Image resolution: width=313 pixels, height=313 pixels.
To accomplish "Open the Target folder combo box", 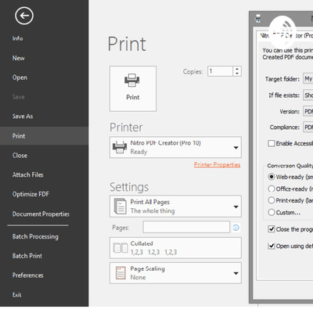I will [x=308, y=78].
